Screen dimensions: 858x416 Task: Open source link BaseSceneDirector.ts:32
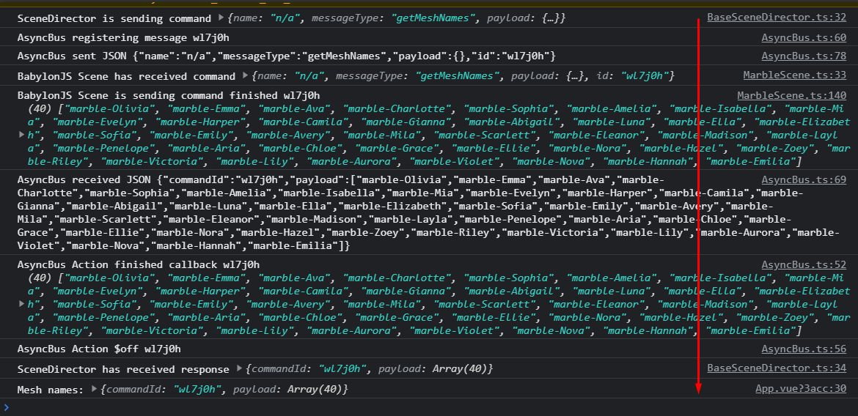(777, 17)
